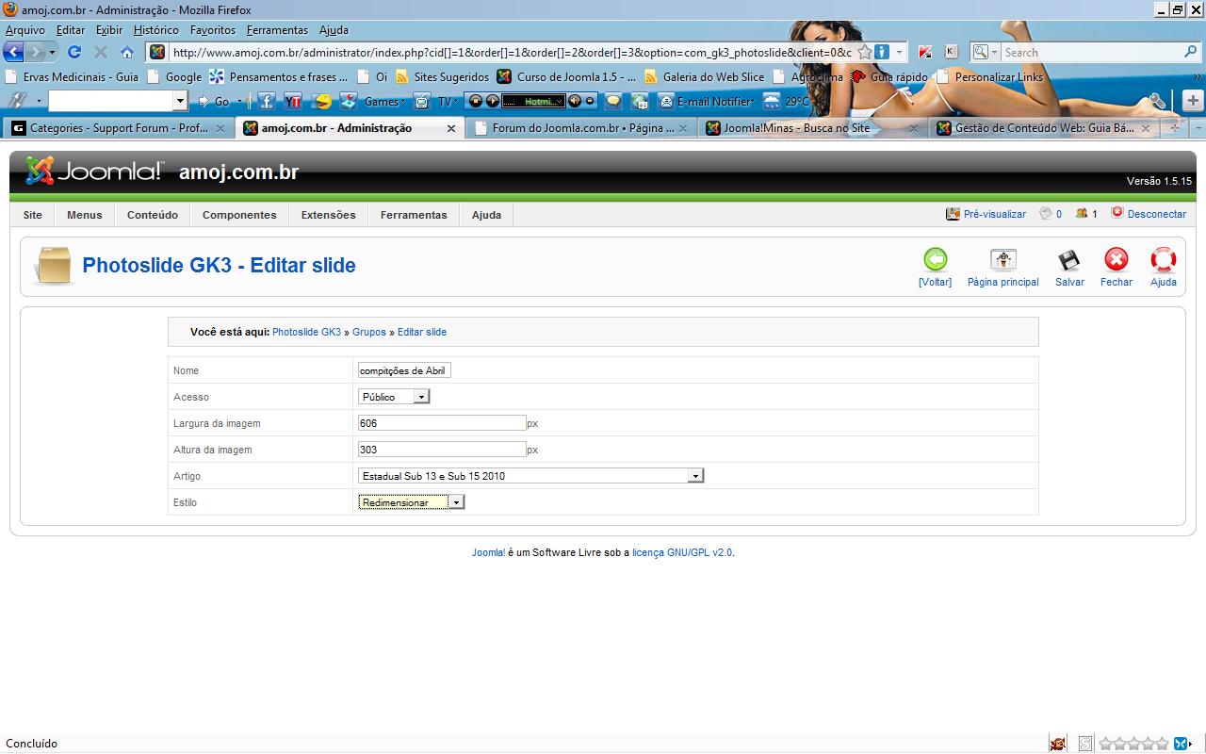This screenshot has height=754, width=1206.
Task: Open Firefox Histórico menu
Action: 156,30
